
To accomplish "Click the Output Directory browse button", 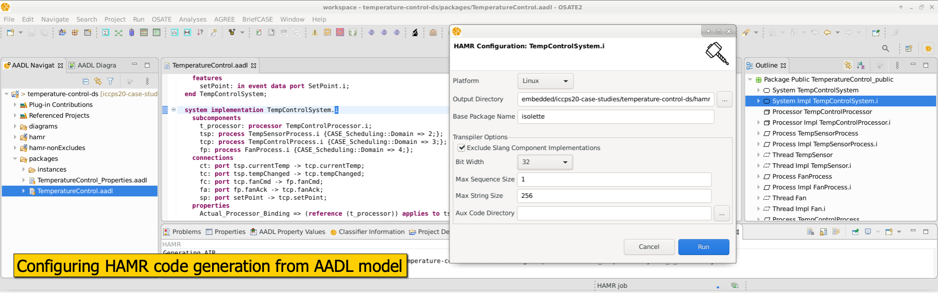I will click(x=724, y=99).
